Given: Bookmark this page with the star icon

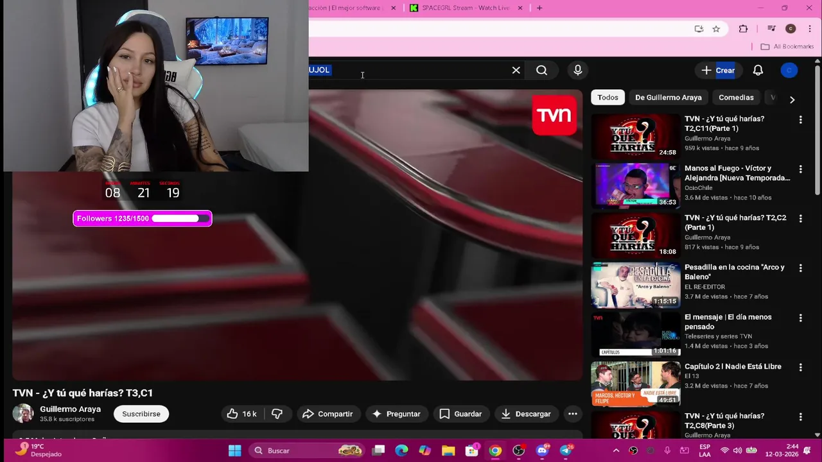Looking at the screenshot, I should pyautogui.click(x=716, y=29).
